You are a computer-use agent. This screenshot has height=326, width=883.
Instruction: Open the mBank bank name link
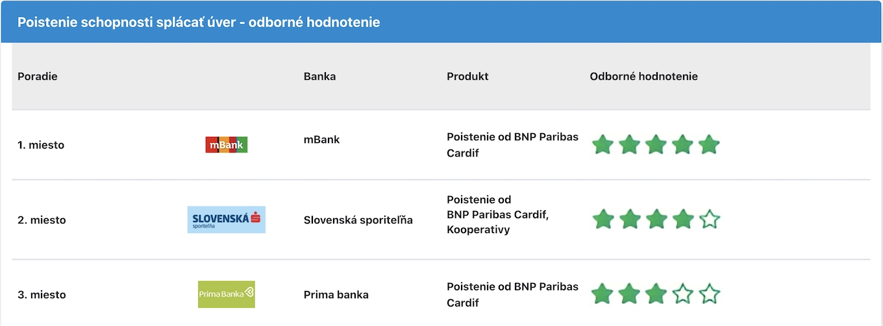click(322, 140)
